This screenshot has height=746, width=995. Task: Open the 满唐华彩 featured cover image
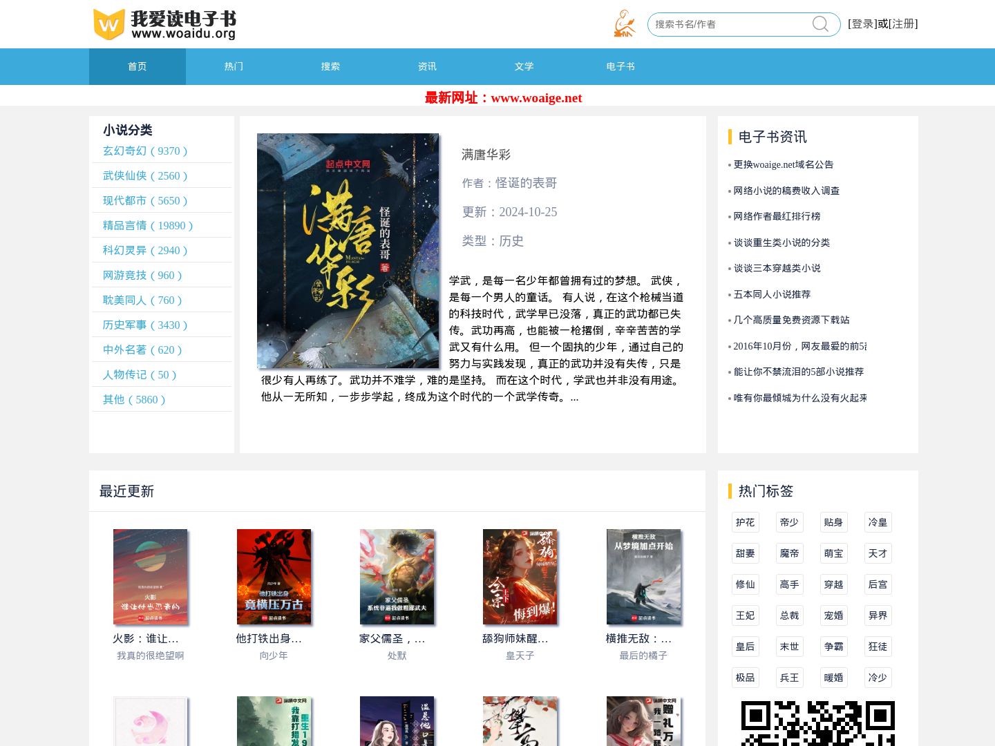click(x=348, y=251)
